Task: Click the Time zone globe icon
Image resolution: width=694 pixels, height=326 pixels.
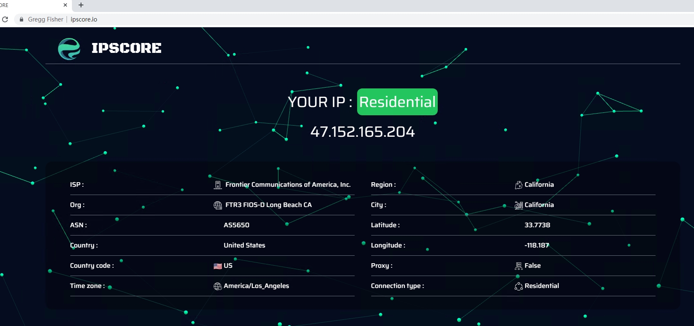Action: 218,286
